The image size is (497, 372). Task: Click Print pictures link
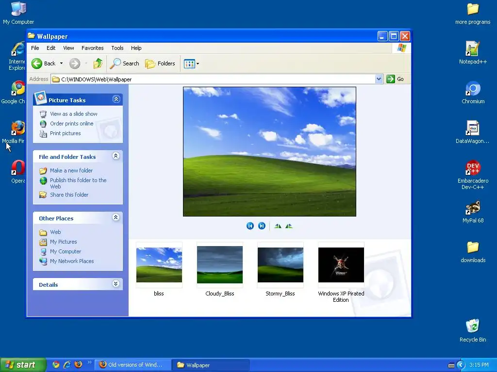coord(66,134)
